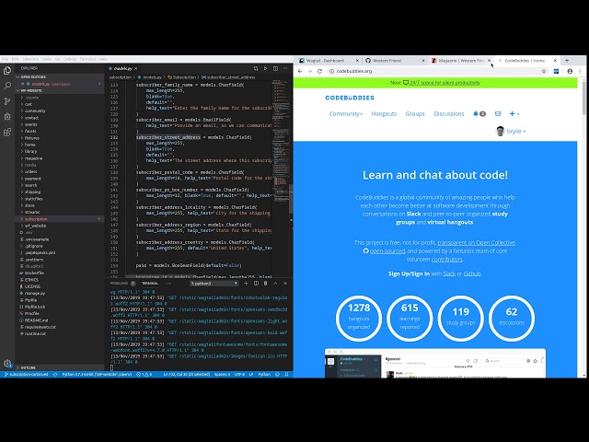Open the Chrome three-dot menu
The height and width of the screenshot is (442, 589).
pyautogui.click(x=580, y=71)
